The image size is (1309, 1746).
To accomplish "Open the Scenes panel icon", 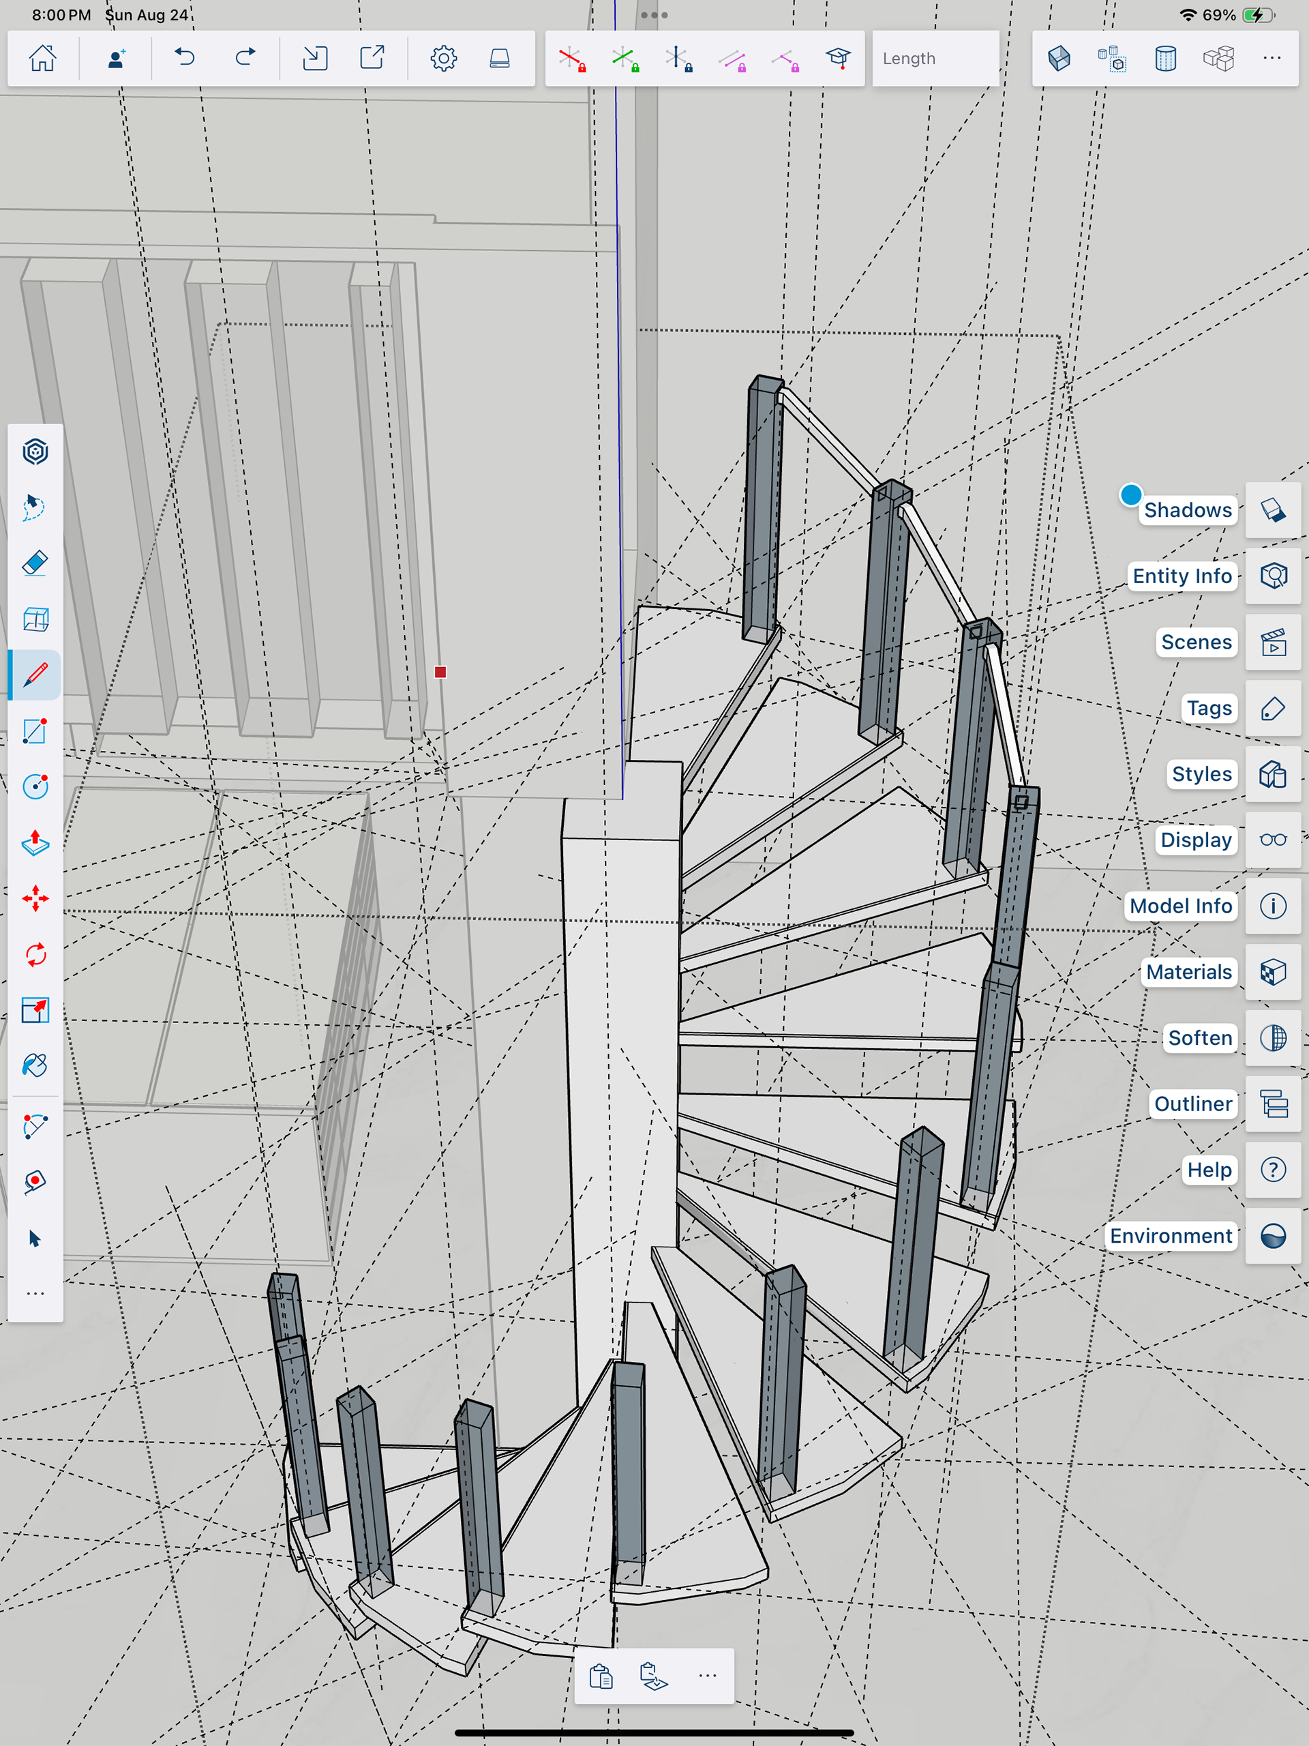I will pos(1273,642).
